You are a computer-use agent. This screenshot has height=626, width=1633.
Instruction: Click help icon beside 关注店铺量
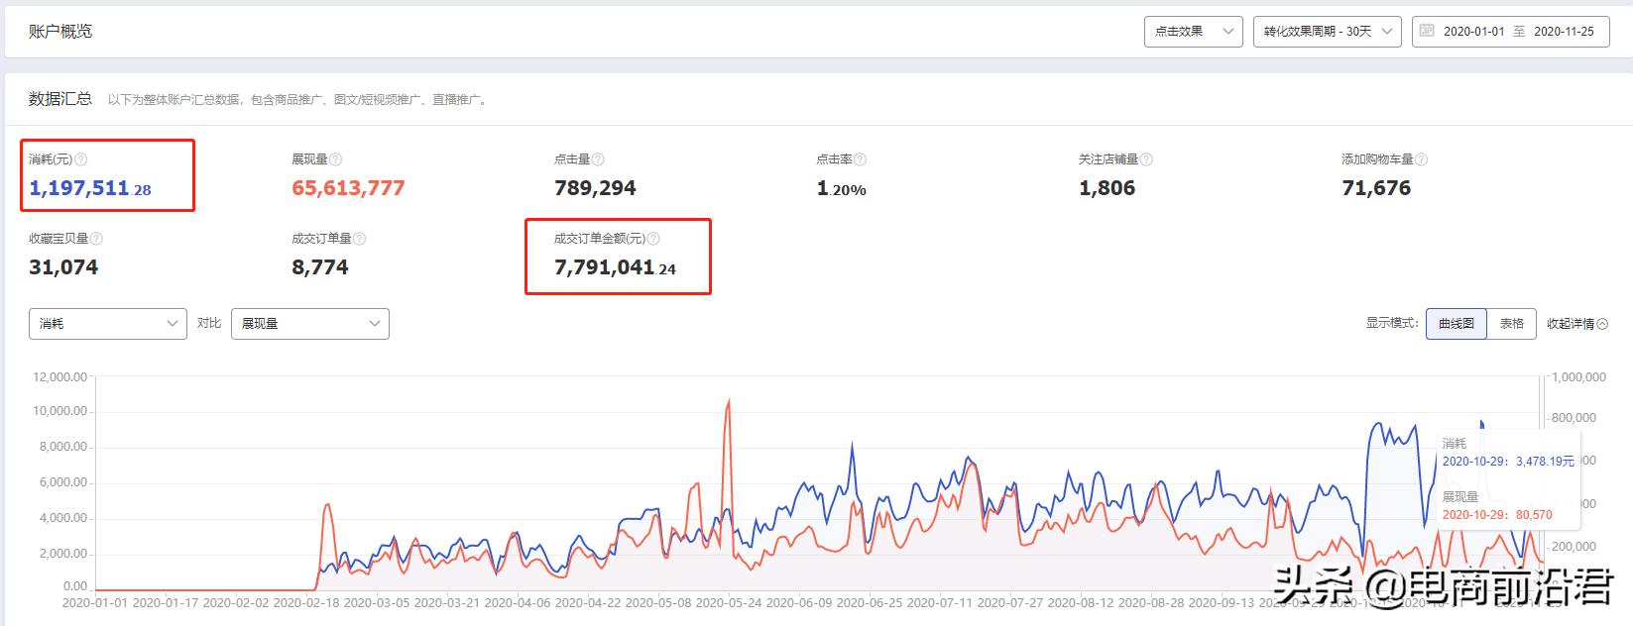(1146, 159)
